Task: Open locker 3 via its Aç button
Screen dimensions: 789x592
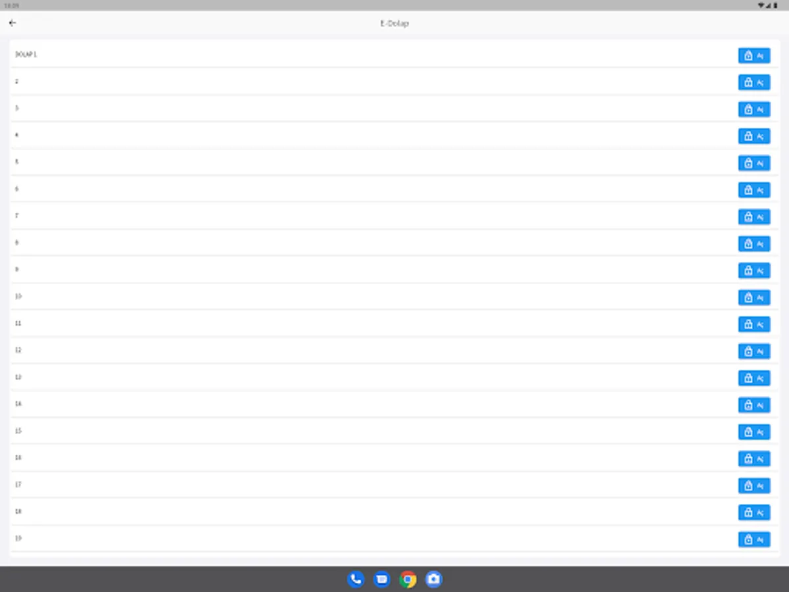Action: click(x=754, y=109)
